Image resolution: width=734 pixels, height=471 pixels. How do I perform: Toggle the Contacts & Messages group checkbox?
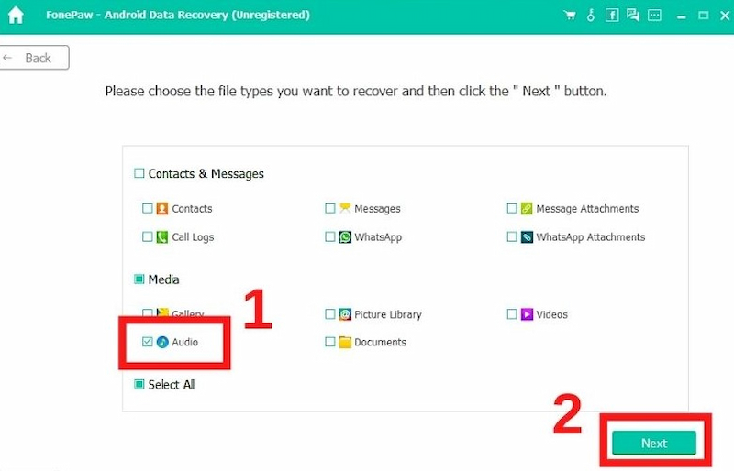(139, 173)
